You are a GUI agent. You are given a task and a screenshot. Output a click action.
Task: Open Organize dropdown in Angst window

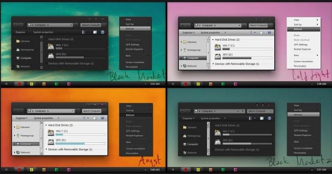(x=21, y=118)
